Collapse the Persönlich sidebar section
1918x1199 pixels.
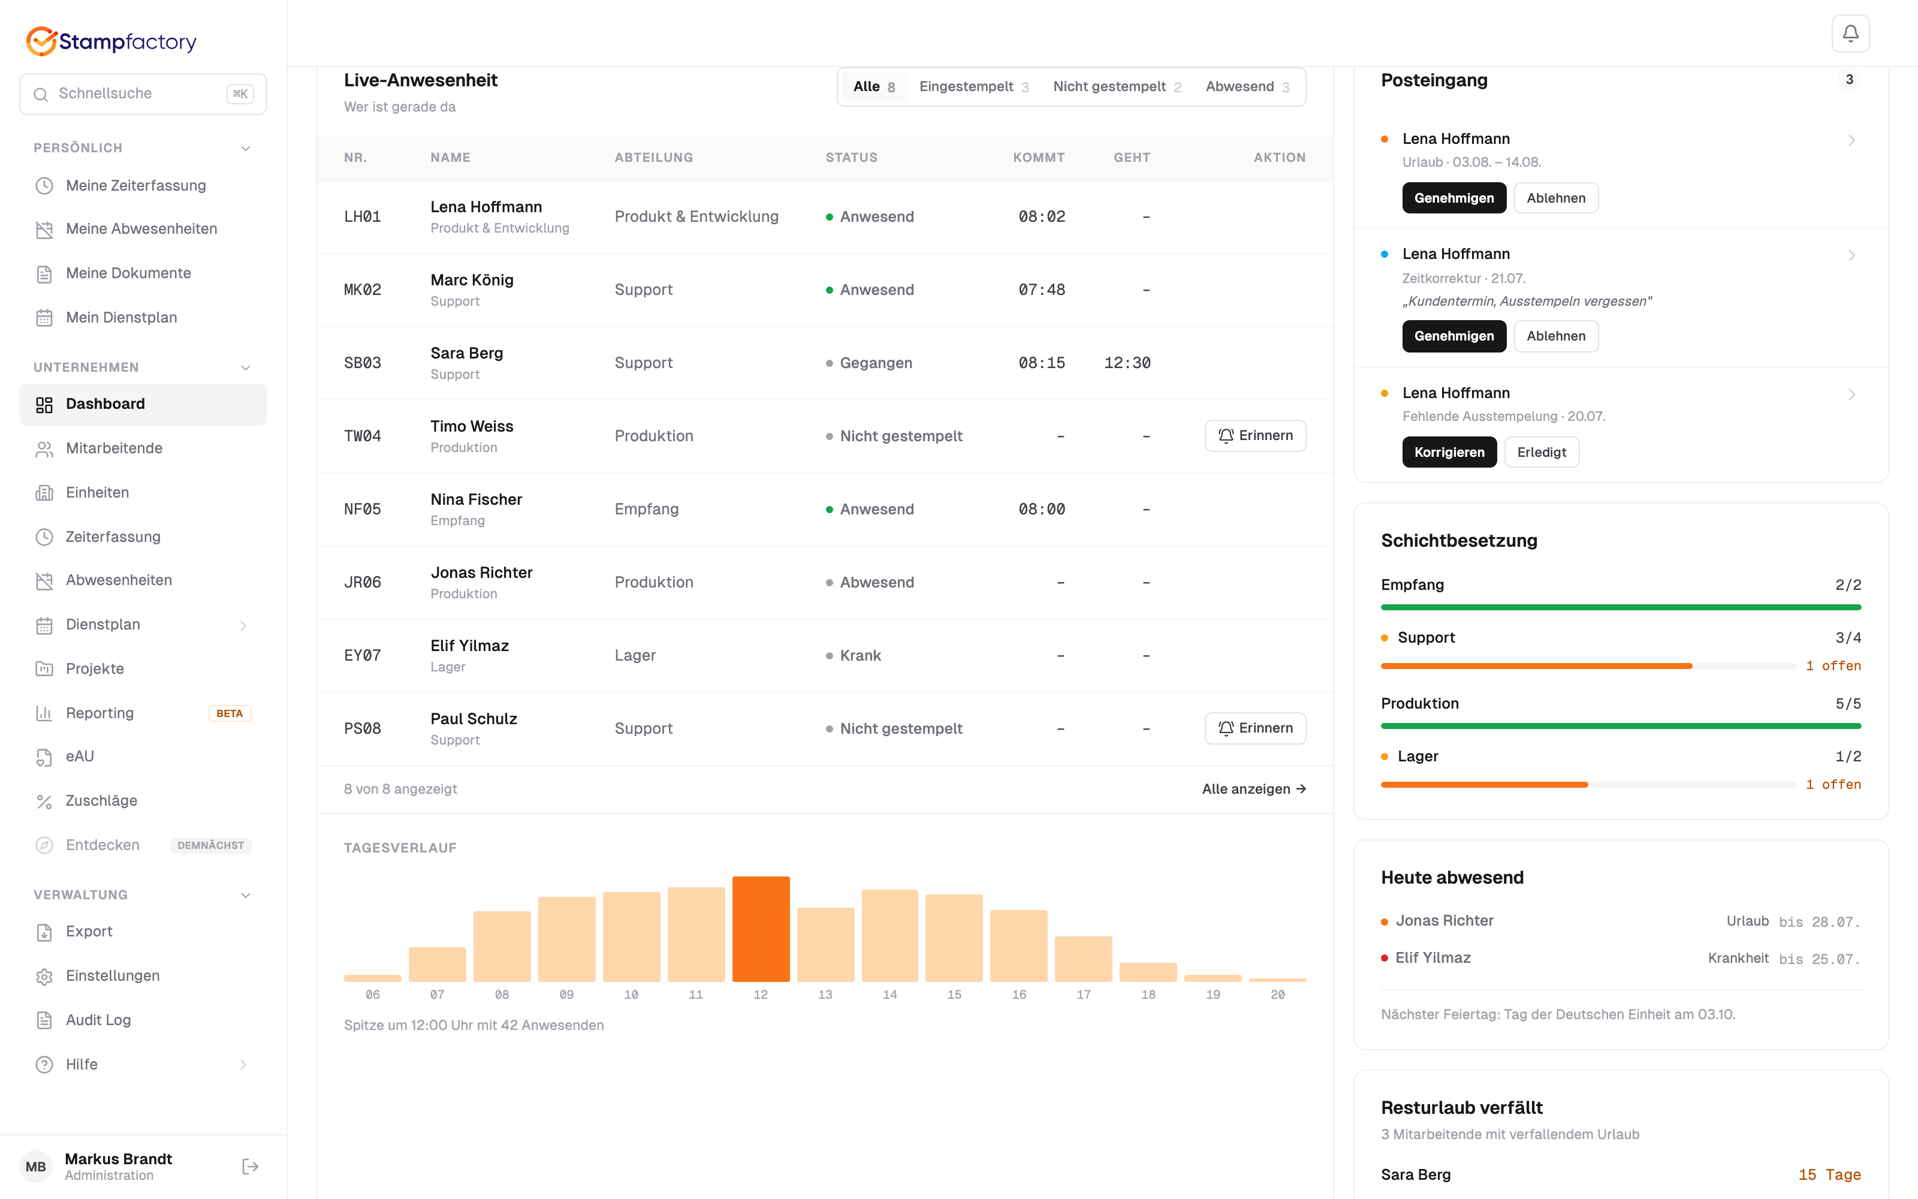[x=246, y=148]
